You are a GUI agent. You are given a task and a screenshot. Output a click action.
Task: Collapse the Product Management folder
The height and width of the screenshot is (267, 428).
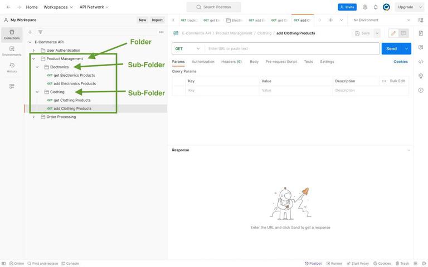pyautogui.click(x=33, y=59)
